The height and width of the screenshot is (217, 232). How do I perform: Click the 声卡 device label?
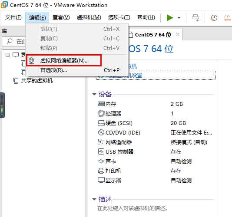point(111,161)
